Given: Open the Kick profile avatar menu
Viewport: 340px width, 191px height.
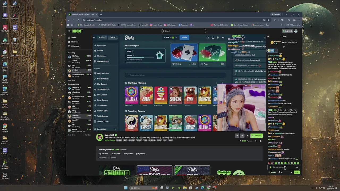Looking at the screenshot, I should (296, 31).
